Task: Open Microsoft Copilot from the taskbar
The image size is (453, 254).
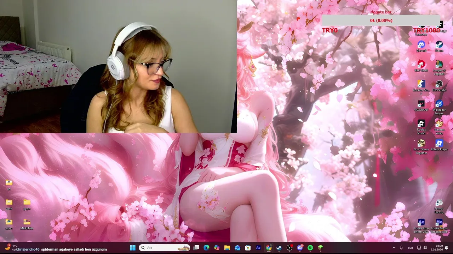Action: (217, 248)
